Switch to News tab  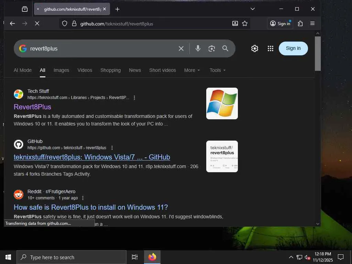click(x=135, y=70)
